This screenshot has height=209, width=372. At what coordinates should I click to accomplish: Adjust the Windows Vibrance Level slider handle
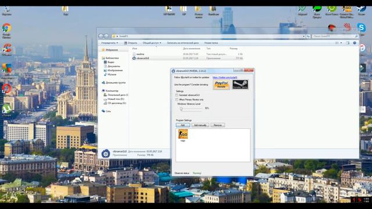click(x=181, y=109)
